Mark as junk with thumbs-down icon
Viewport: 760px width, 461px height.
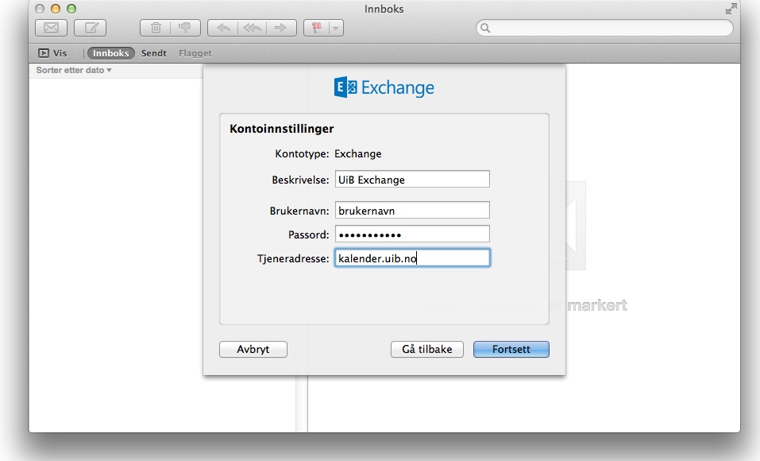click(185, 28)
